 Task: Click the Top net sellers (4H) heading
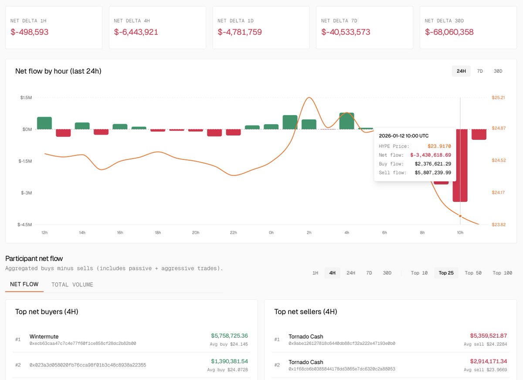tap(306, 312)
